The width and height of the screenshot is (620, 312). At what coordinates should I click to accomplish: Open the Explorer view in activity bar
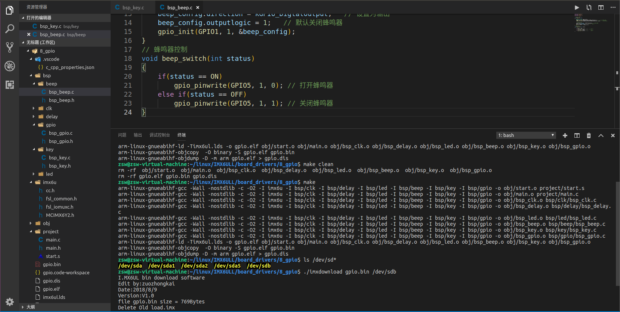[10, 10]
